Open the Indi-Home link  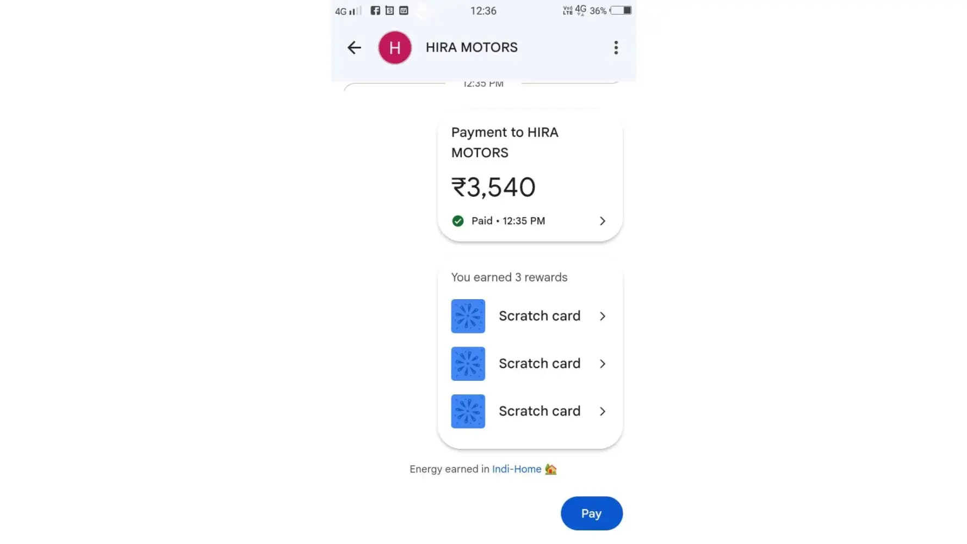(516, 469)
